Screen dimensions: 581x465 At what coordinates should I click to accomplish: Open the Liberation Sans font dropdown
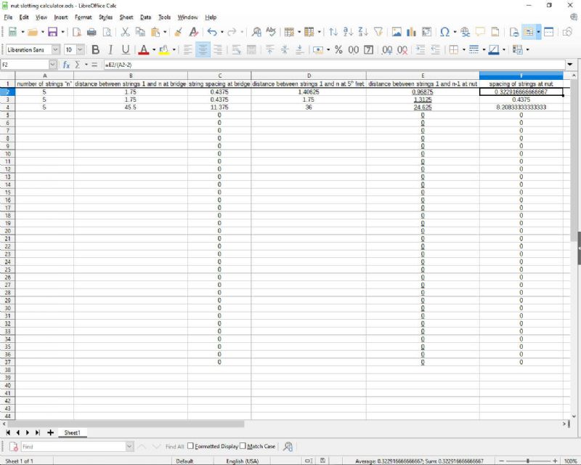(x=55, y=50)
